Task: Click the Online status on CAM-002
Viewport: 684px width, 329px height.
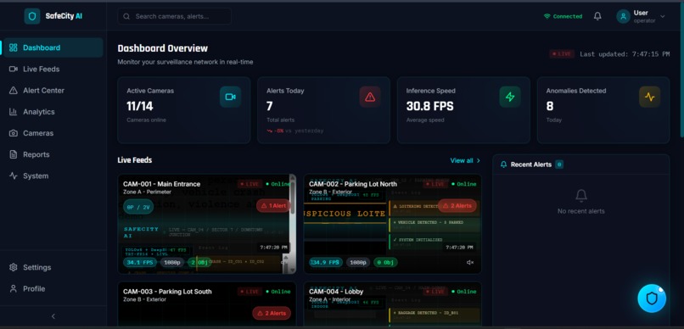Action: pyautogui.click(x=463, y=184)
